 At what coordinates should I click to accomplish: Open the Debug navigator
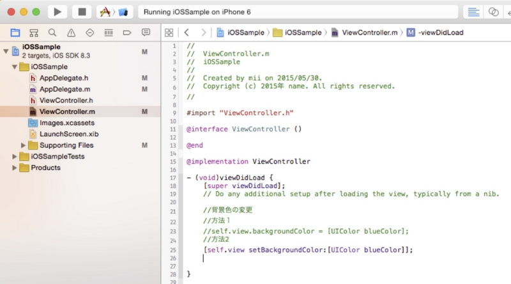click(x=109, y=33)
